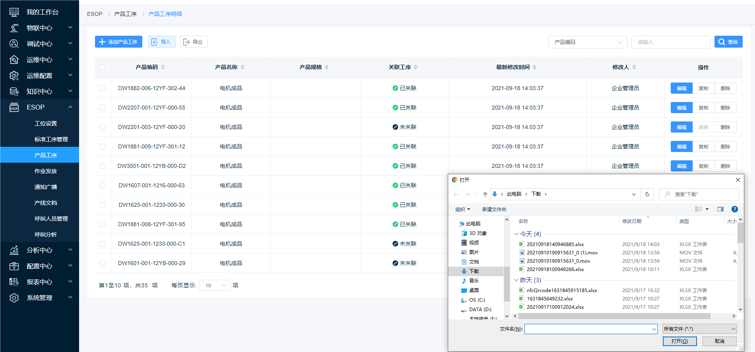Expand the 物联中心 sidebar menu

39,28
